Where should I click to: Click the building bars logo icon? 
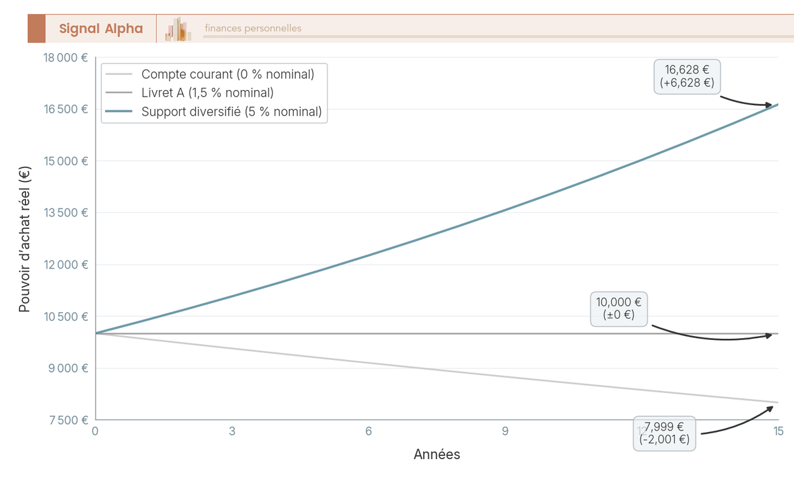tap(179, 29)
